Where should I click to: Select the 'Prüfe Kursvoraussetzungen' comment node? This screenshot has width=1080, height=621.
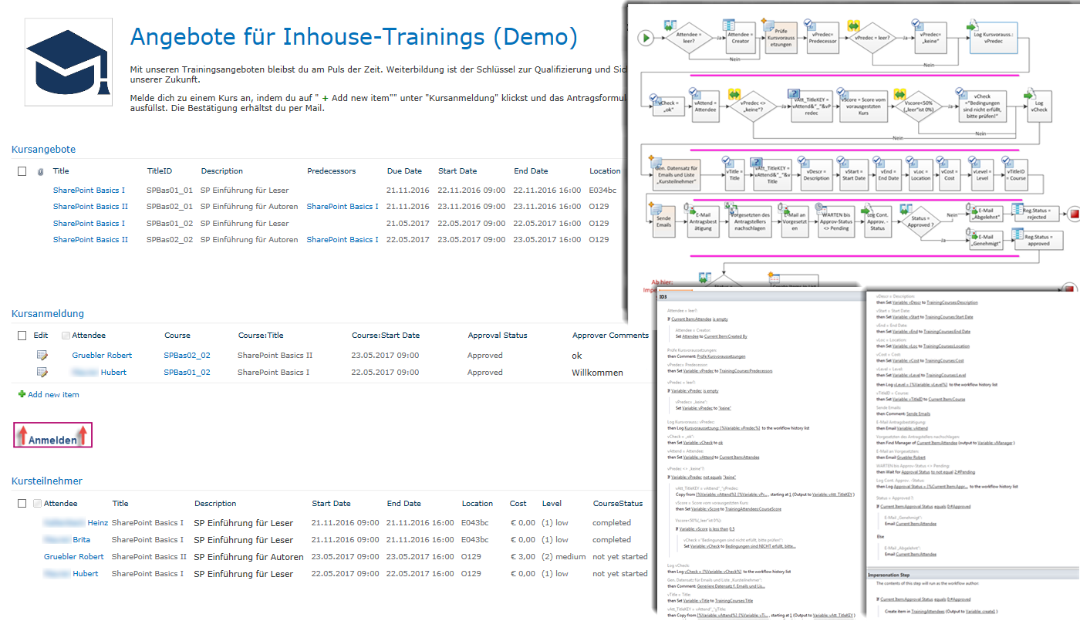(781, 36)
